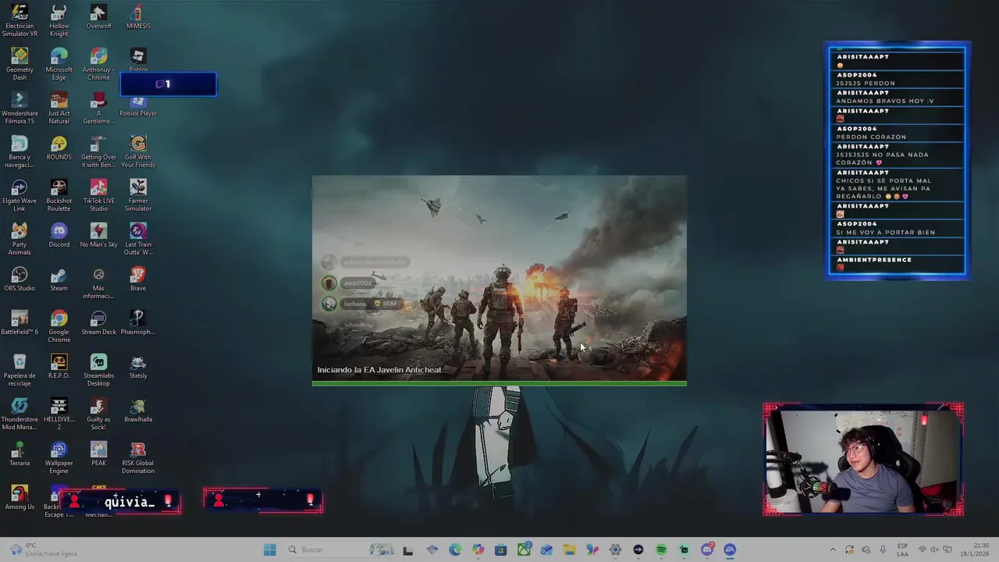Select the HELLDIVERS 2 desktop icon
This screenshot has width=999, height=562.
coord(59,414)
